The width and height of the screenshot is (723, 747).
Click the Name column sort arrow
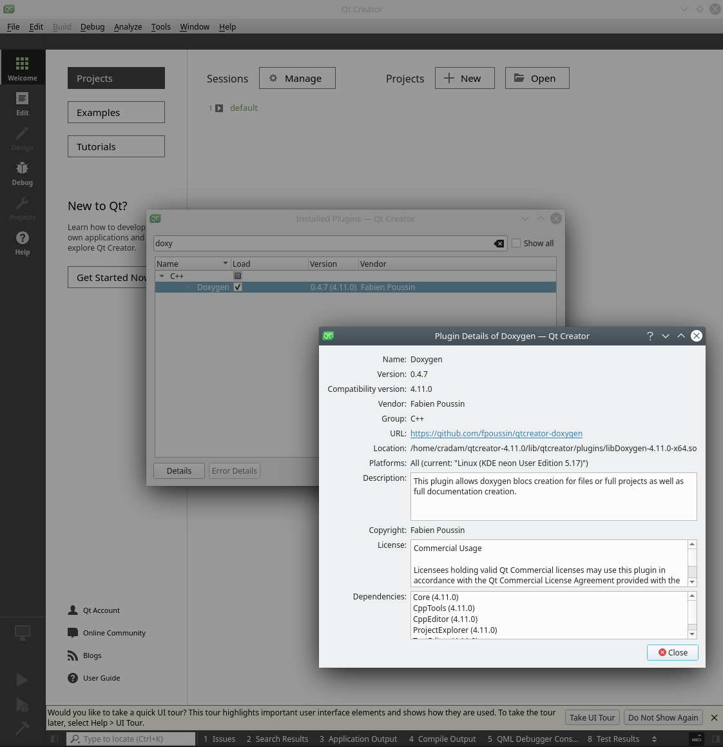pos(226,263)
